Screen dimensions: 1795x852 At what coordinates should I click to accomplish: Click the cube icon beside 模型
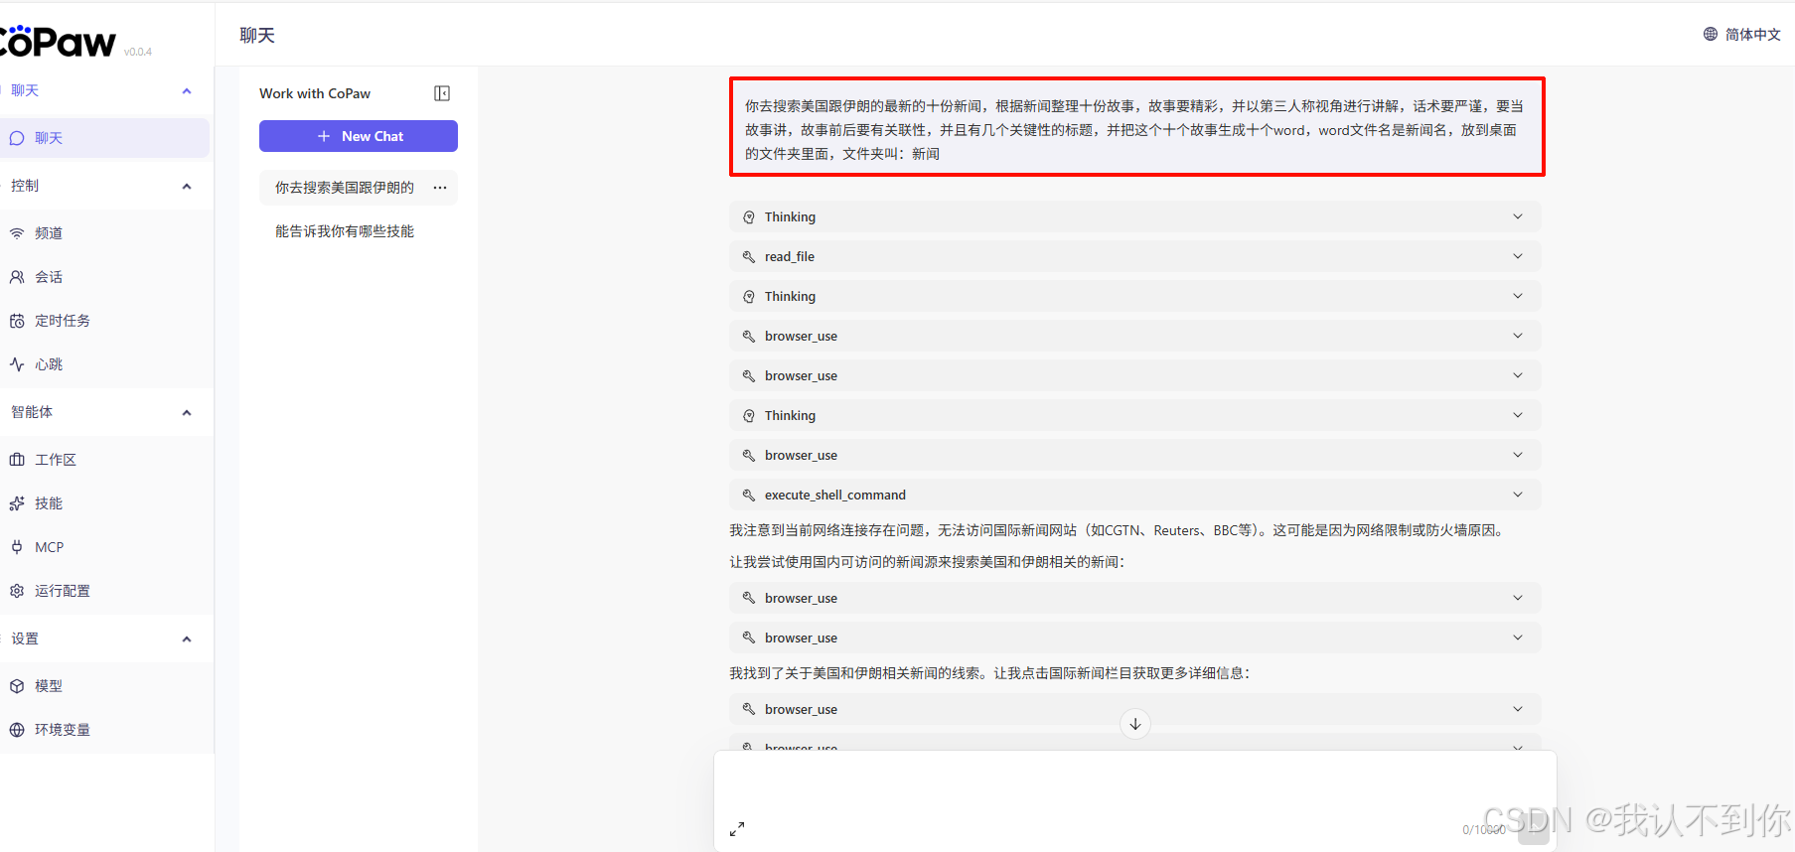pyautogui.click(x=17, y=686)
